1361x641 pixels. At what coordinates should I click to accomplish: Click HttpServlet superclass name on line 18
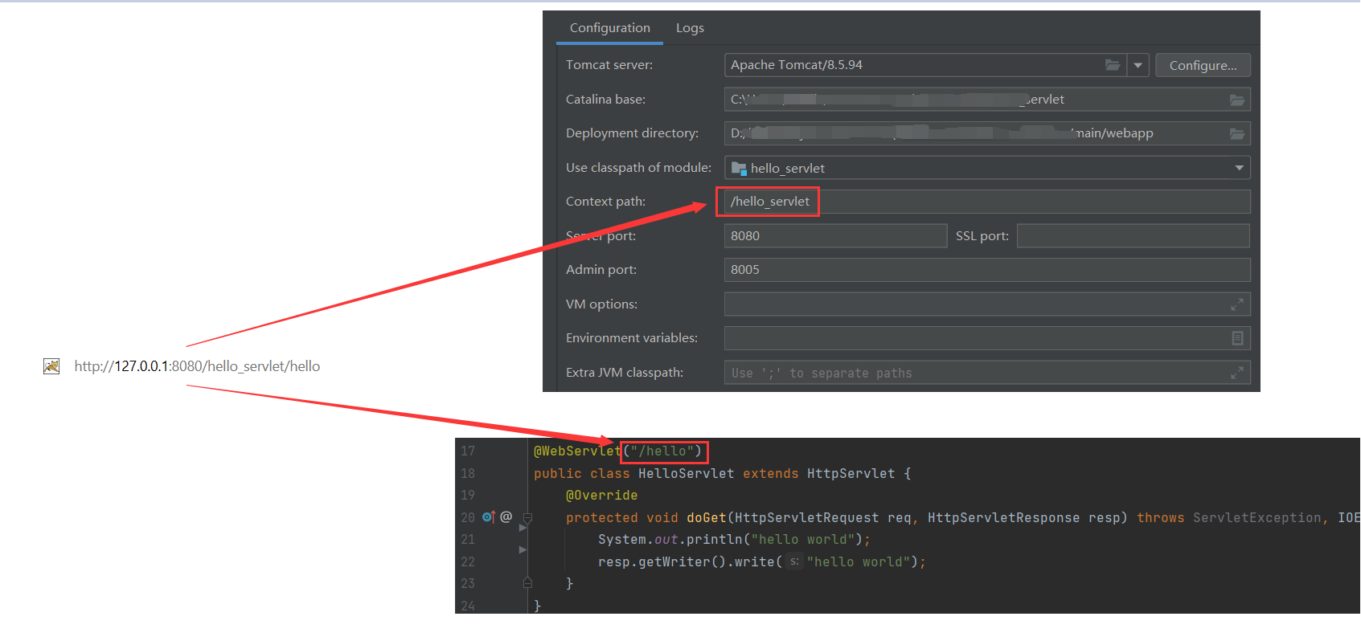click(851, 474)
